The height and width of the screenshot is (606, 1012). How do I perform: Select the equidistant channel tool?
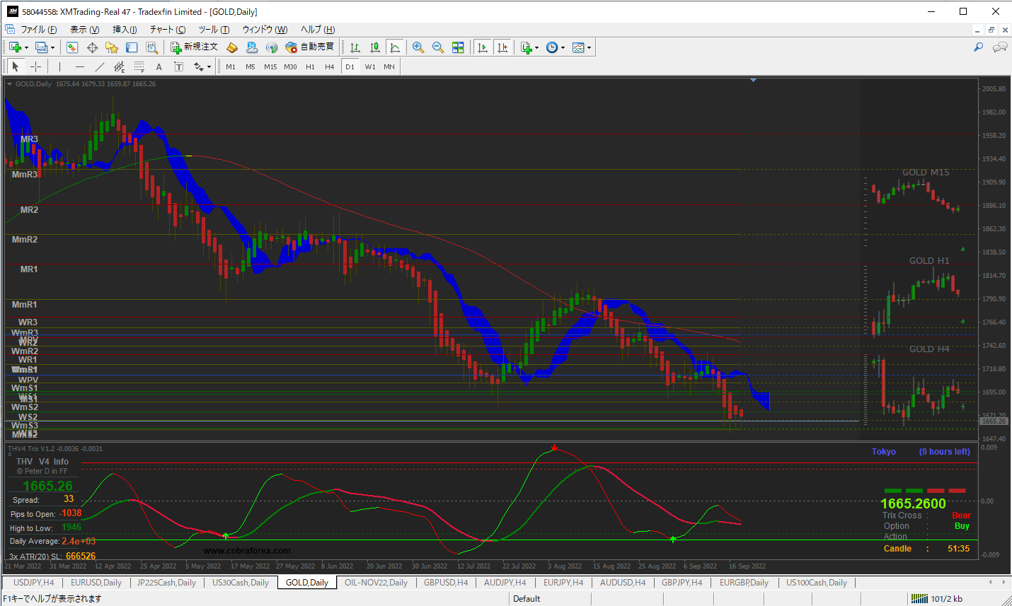(x=119, y=66)
